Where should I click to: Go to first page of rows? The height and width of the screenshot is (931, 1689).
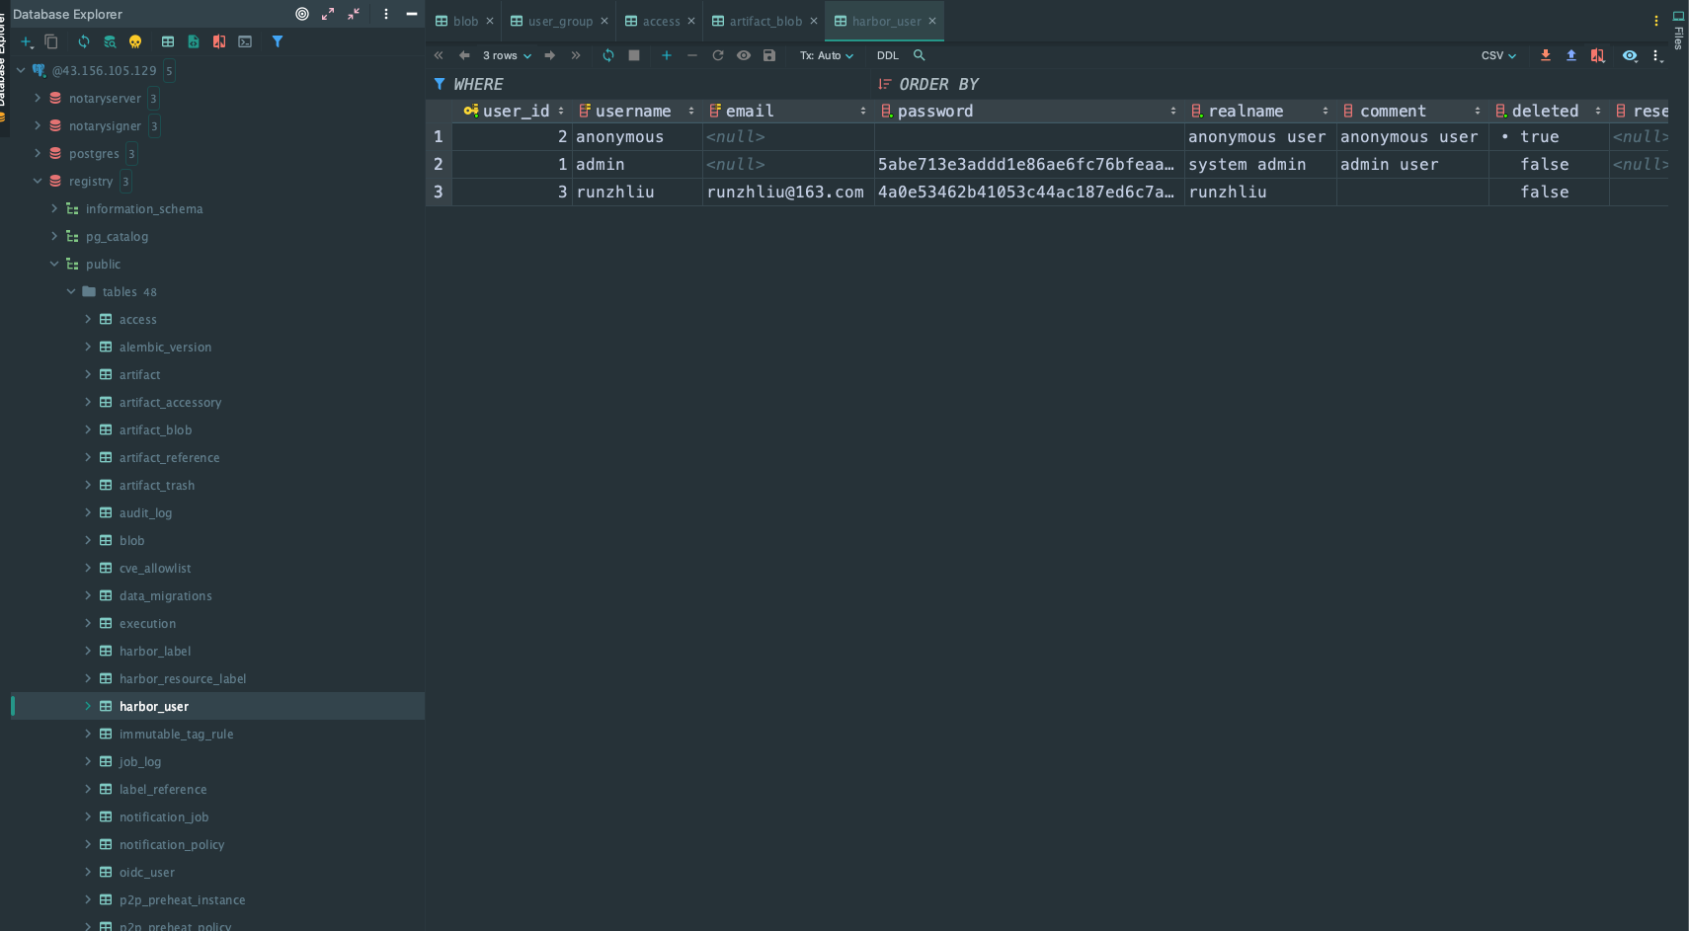coord(439,55)
